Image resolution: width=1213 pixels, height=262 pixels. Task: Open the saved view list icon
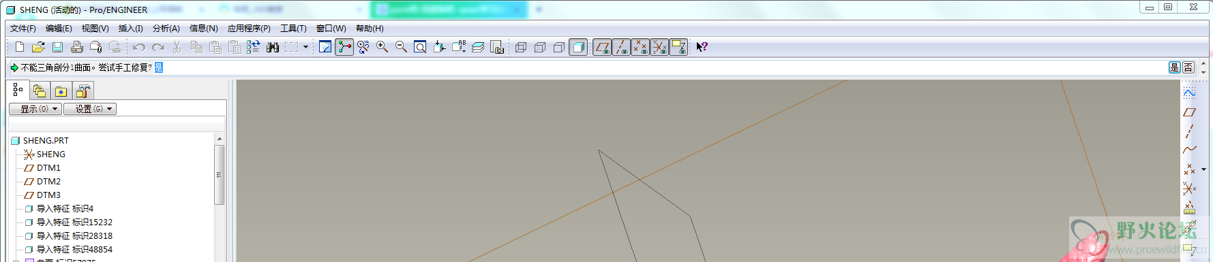(459, 47)
